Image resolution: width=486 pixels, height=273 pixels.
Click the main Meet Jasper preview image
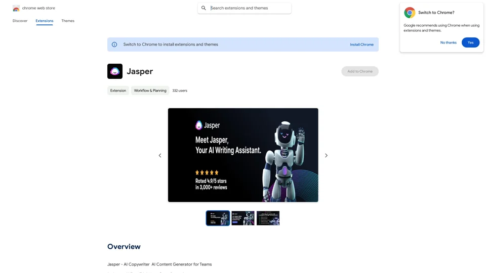click(x=243, y=155)
